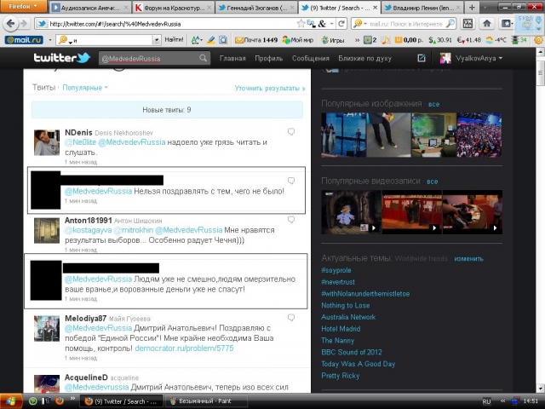The width and height of the screenshot is (545, 409).
Task: Open Почта 1449 mail link
Action: pyautogui.click(x=256, y=40)
